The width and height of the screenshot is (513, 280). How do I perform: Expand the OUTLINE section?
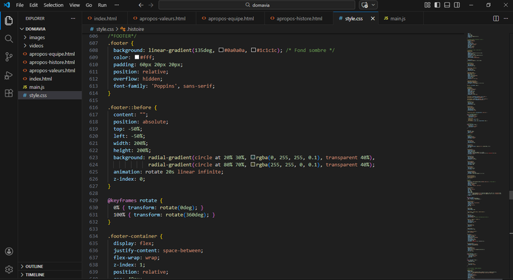(34, 266)
